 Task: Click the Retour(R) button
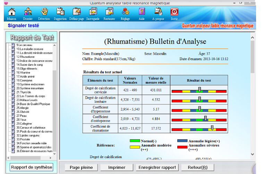pyautogui.click(x=197, y=167)
